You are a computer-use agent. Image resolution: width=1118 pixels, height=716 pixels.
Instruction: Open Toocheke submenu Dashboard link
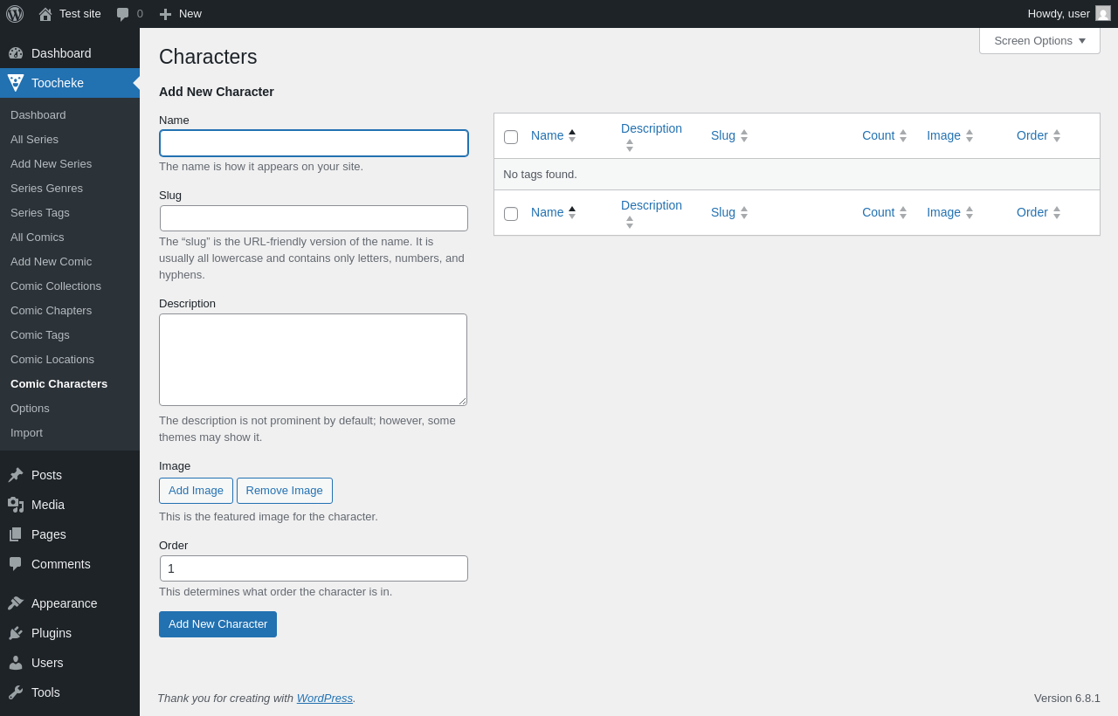coord(38,114)
